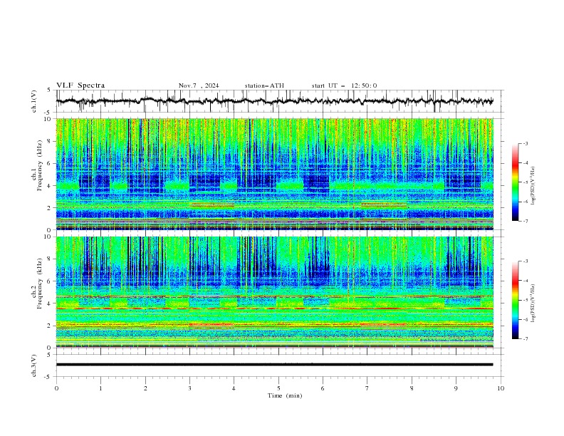Click the "ch.3(V)" axis label
The image size is (564, 436).
[x=34, y=366]
